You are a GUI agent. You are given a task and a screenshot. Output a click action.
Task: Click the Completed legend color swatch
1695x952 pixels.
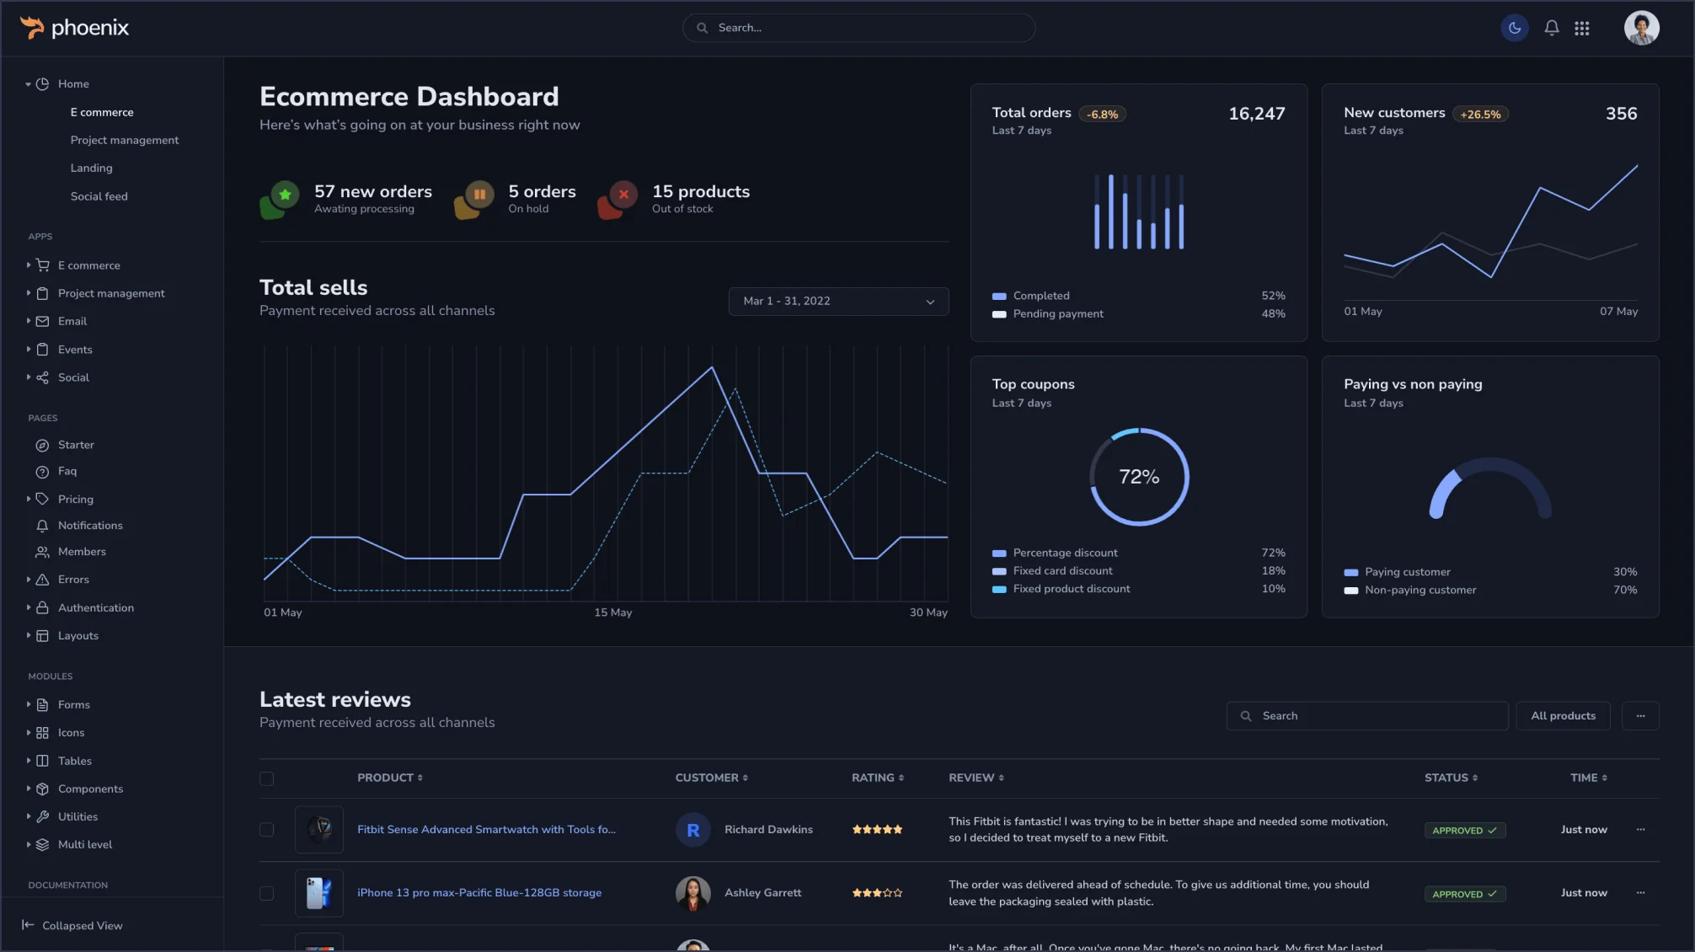[x=999, y=297]
